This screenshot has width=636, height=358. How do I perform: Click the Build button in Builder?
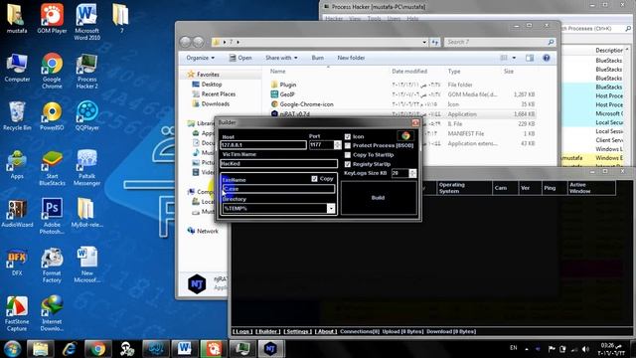click(379, 198)
